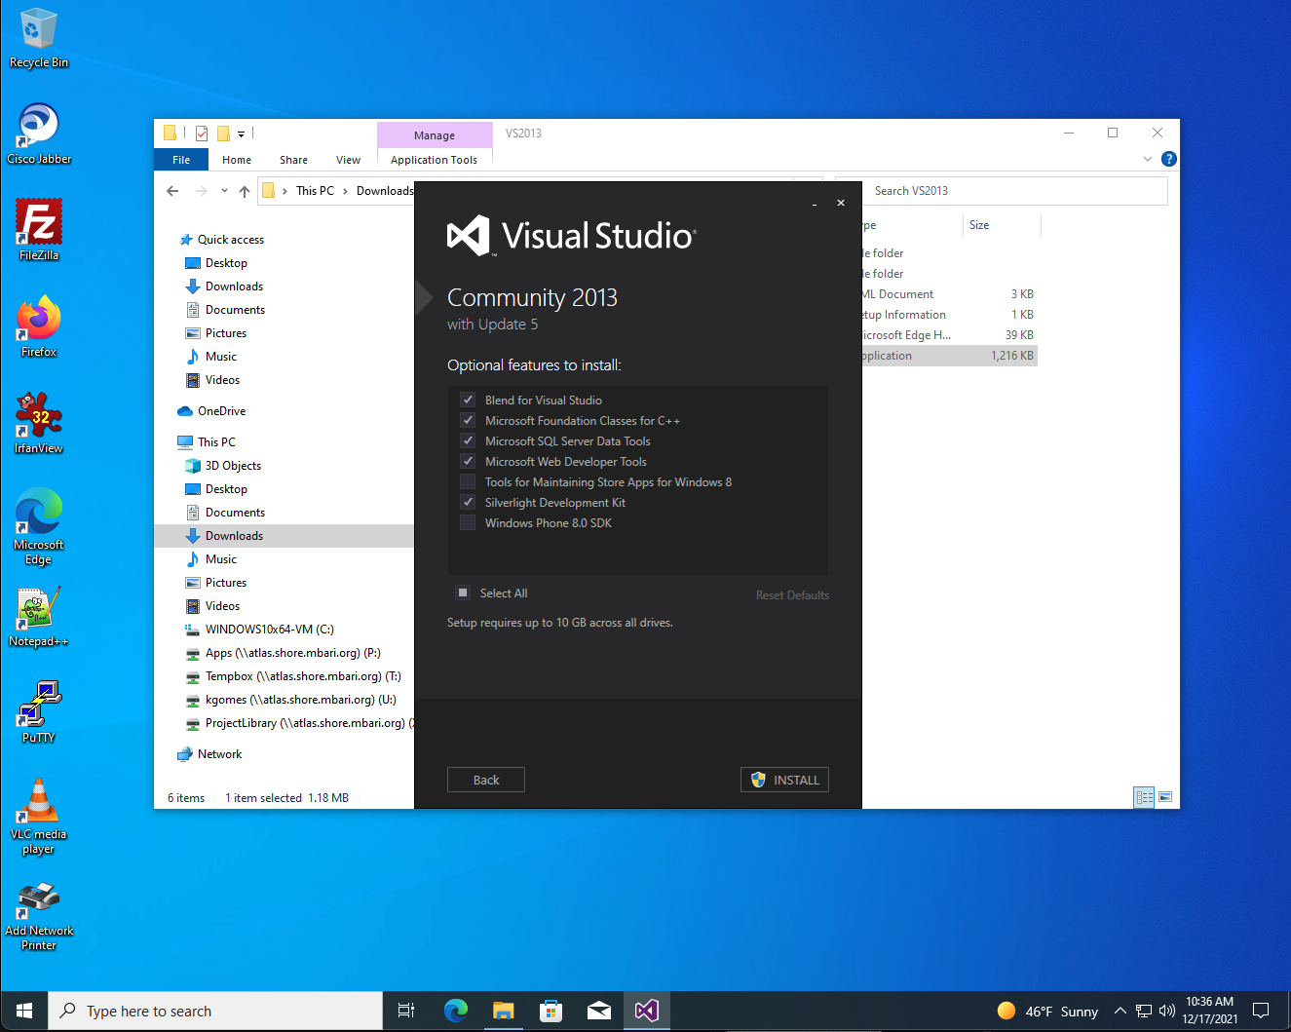
Task: Go up one folder with Up arrow
Action: tap(245, 191)
